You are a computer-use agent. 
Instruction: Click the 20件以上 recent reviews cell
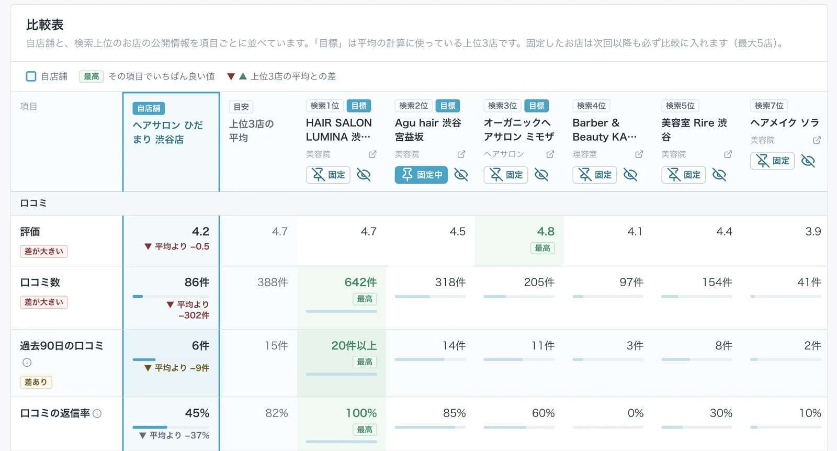(x=342, y=363)
